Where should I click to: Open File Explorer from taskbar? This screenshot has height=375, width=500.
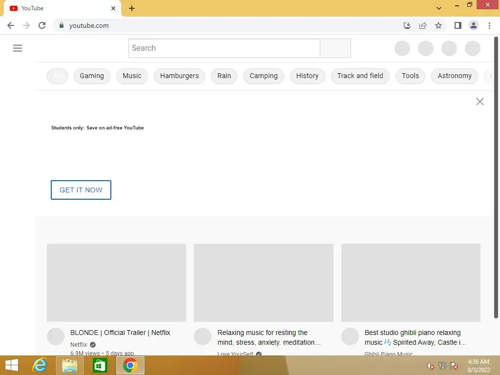click(x=69, y=365)
